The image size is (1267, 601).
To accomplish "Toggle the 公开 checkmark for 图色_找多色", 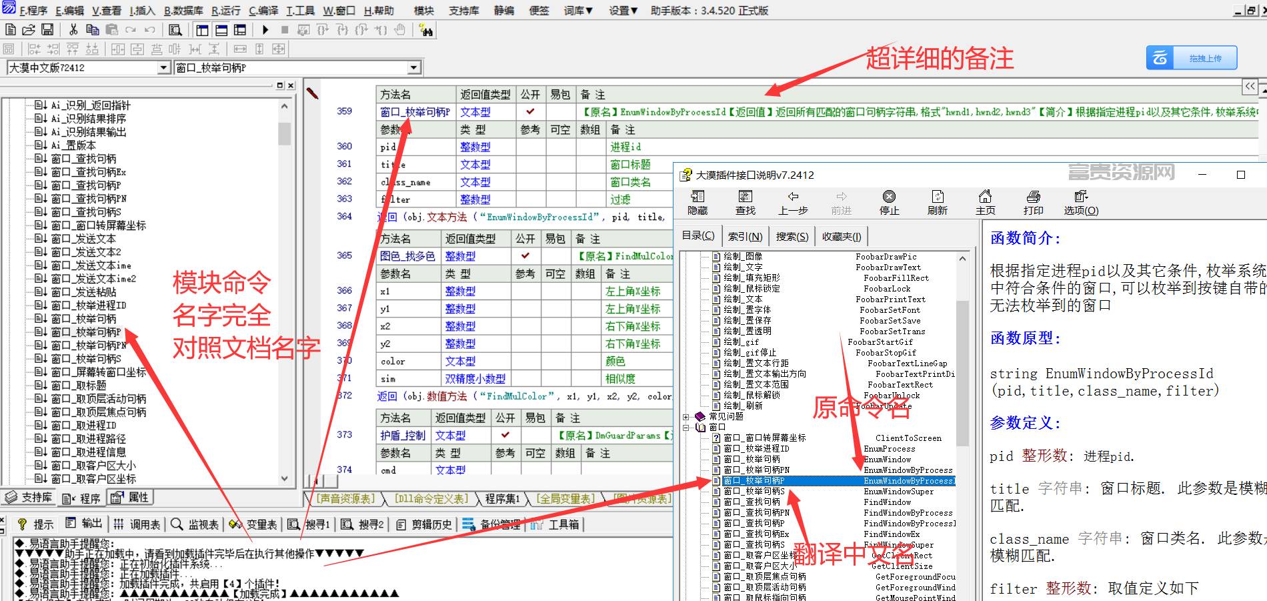I will 525,255.
